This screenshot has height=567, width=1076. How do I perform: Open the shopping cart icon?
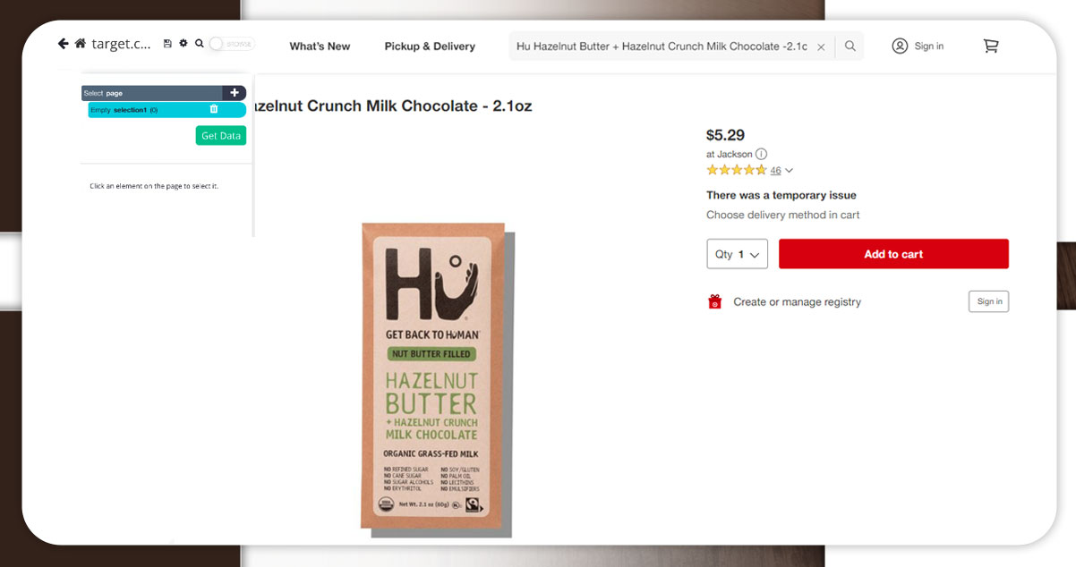pyautogui.click(x=991, y=47)
